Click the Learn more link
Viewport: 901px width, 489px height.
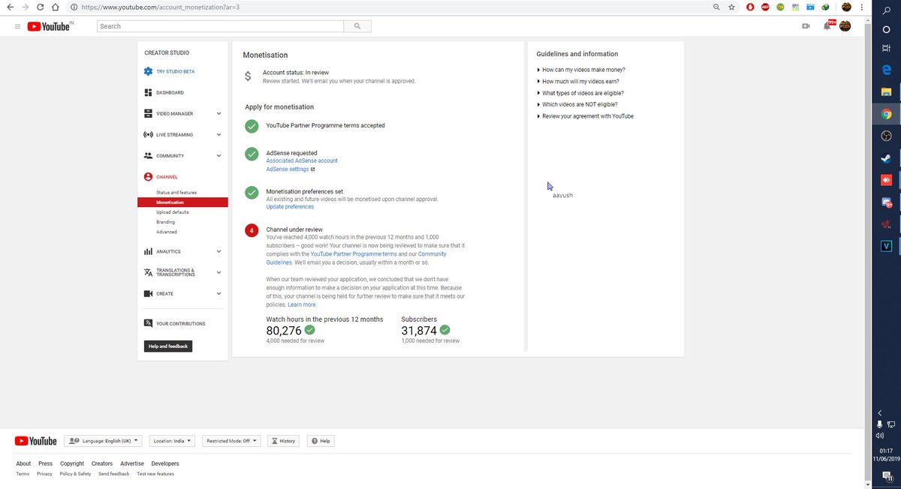tap(301, 304)
